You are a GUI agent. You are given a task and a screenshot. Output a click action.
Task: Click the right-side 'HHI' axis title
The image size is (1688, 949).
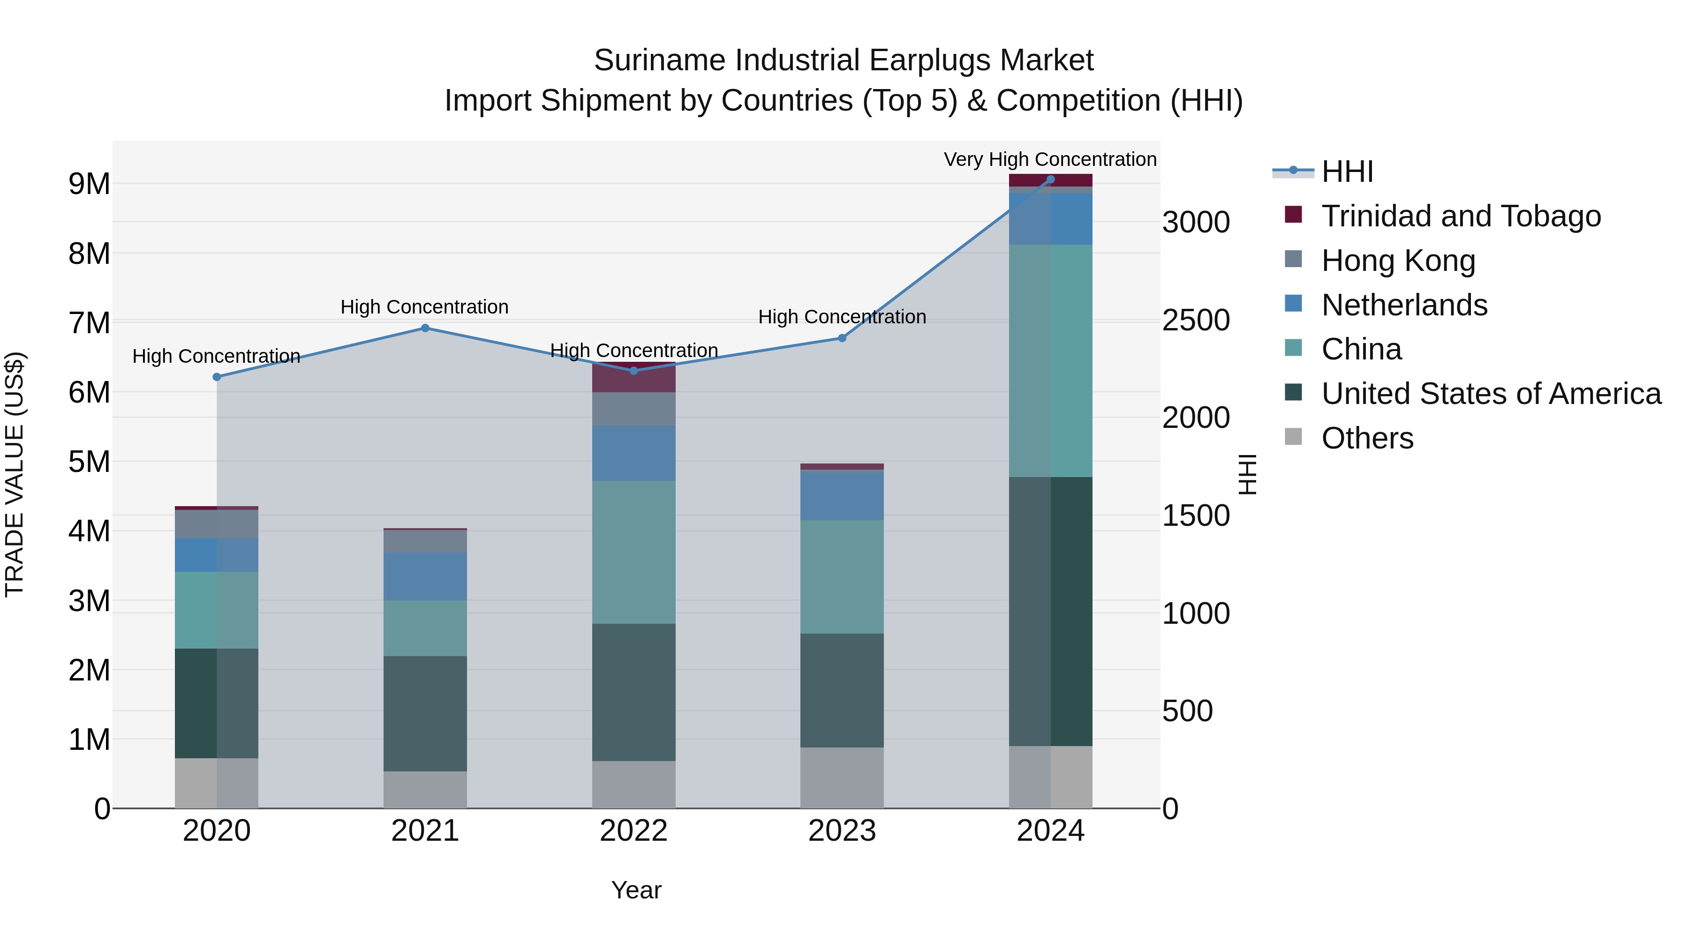click(1248, 474)
